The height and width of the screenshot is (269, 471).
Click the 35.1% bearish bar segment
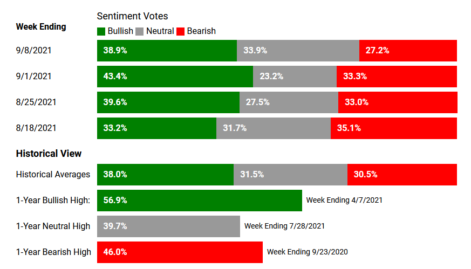coord(394,128)
